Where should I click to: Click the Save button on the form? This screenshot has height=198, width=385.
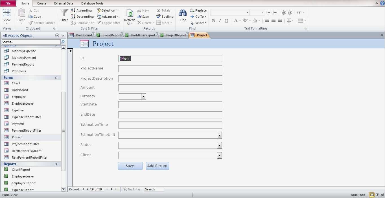click(x=130, y=166)
